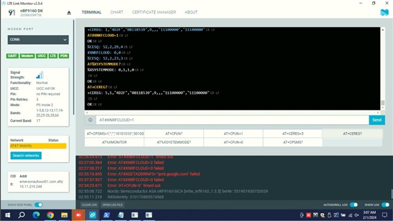Click the Clear Log button
Screen dimensions: 393x221
pos(89,204)
